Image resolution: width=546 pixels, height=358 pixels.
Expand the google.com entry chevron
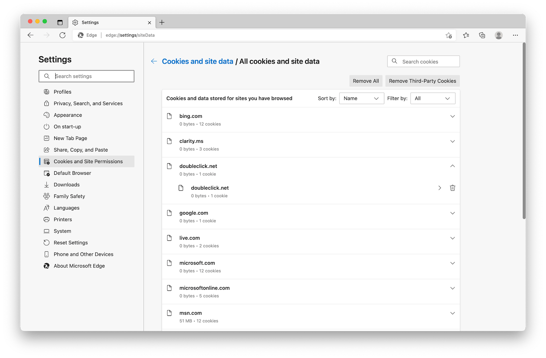click(x=452, y=213)
